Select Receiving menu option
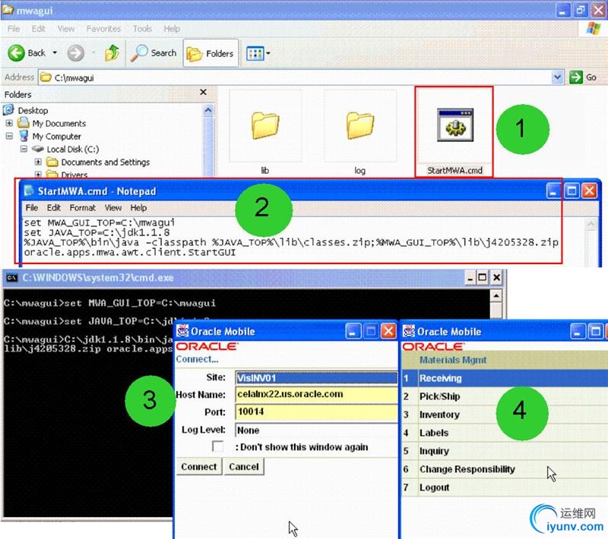 pos(505,378)
